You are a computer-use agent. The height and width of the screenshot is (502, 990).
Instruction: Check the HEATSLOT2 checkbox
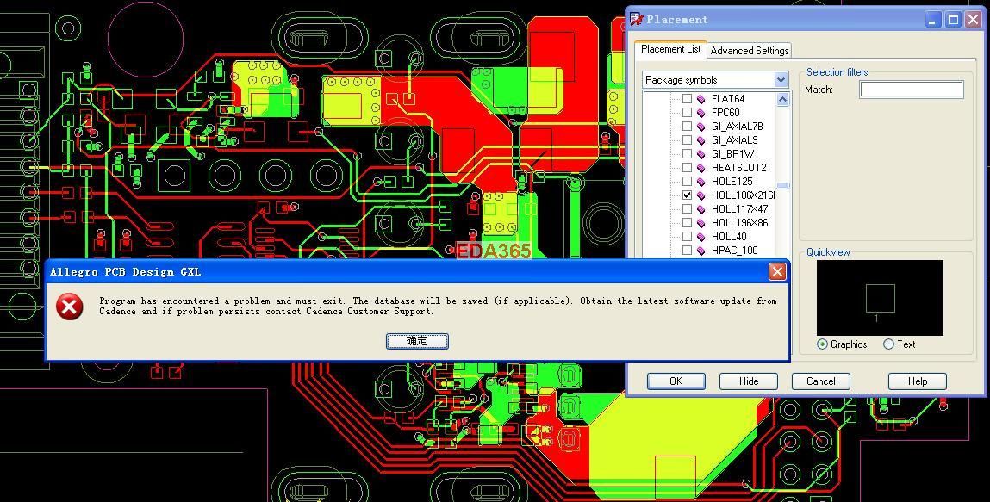(x=687, y=168)
